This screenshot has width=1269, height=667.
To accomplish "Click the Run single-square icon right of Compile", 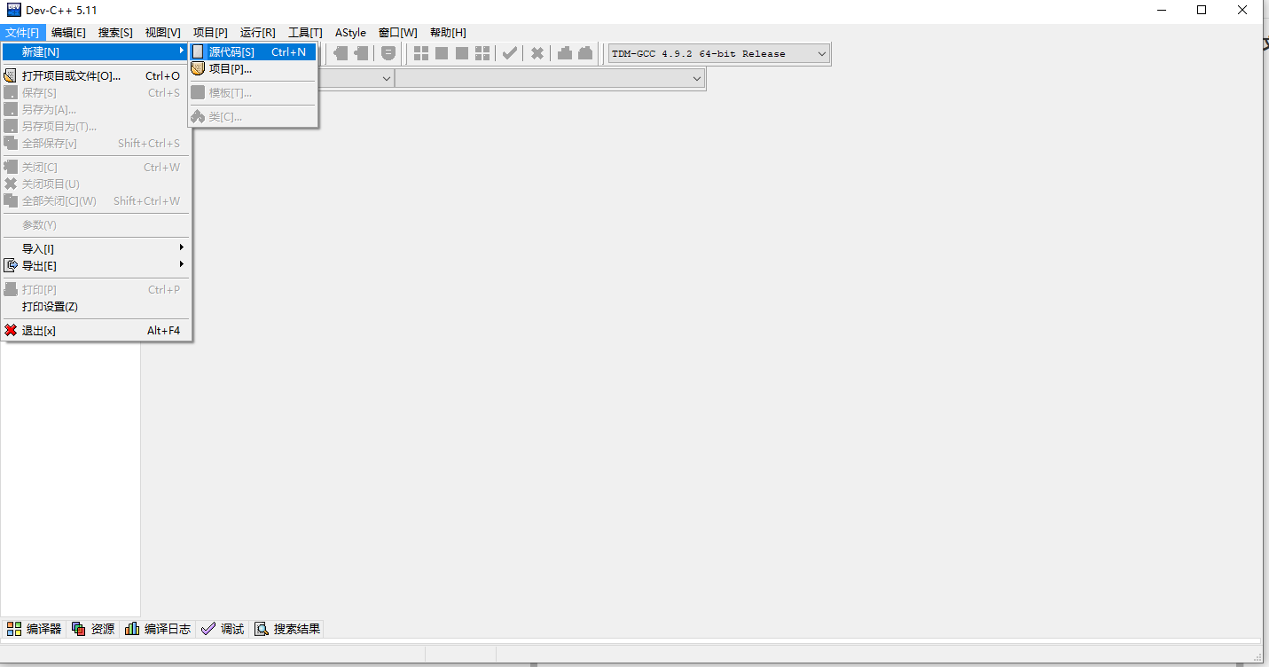I will pos(442,53).
